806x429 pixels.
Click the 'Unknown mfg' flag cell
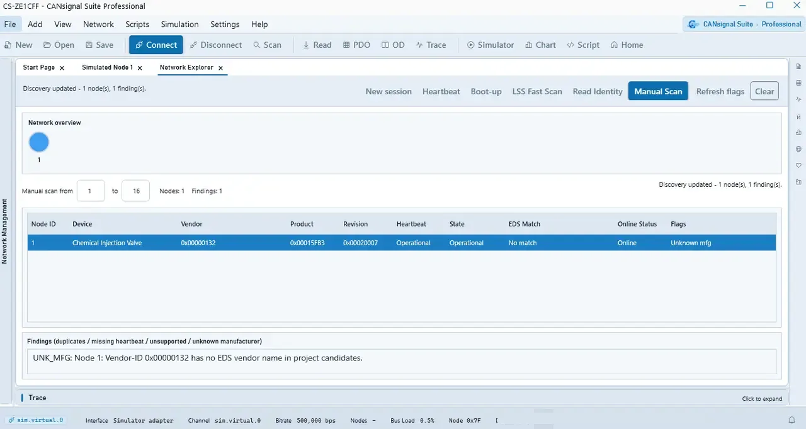[691, 243]
